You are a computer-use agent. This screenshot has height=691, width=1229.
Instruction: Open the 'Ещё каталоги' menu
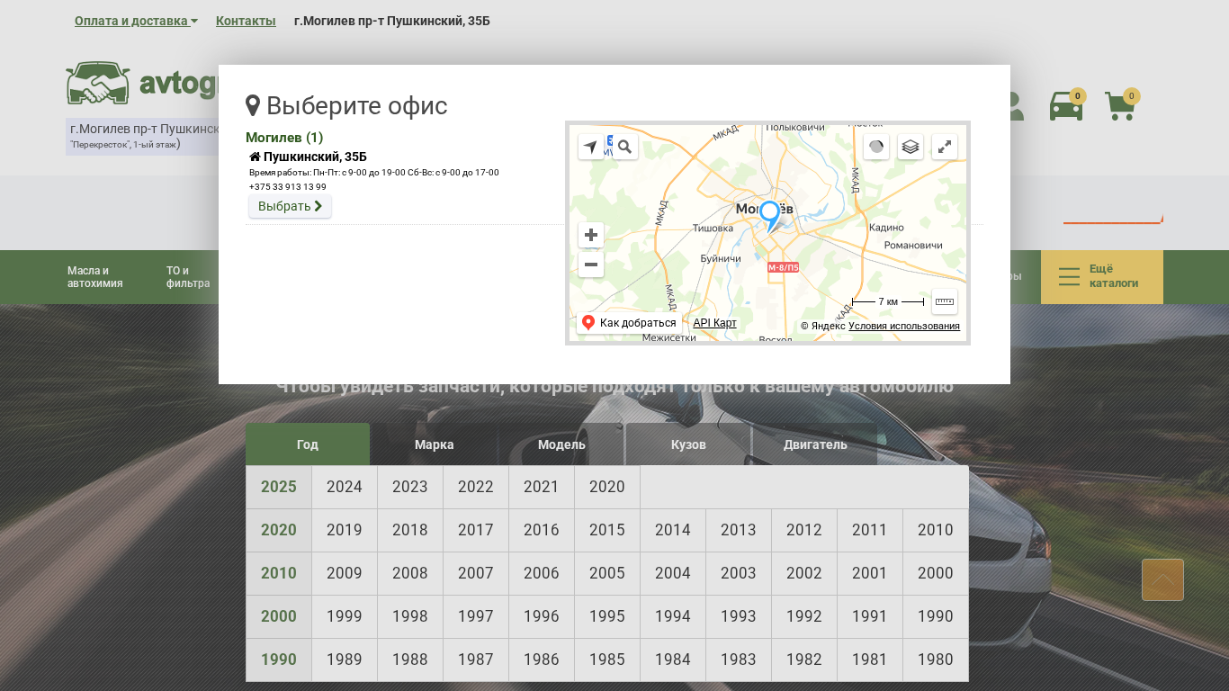click(x=1101, y=276)
